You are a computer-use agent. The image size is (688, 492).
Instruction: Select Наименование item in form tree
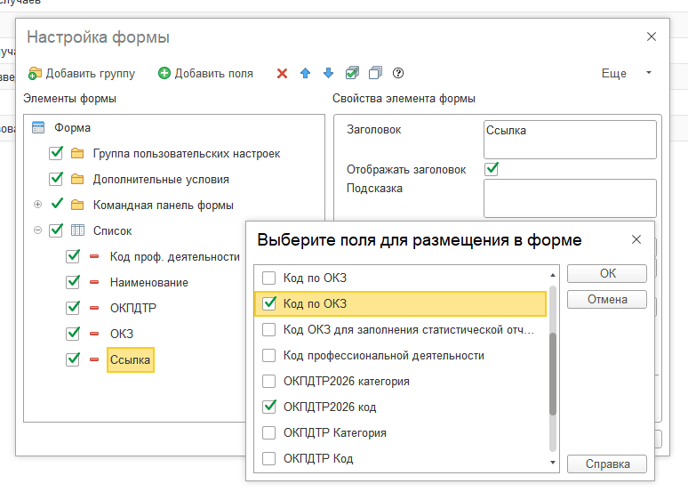click(149, 282)
